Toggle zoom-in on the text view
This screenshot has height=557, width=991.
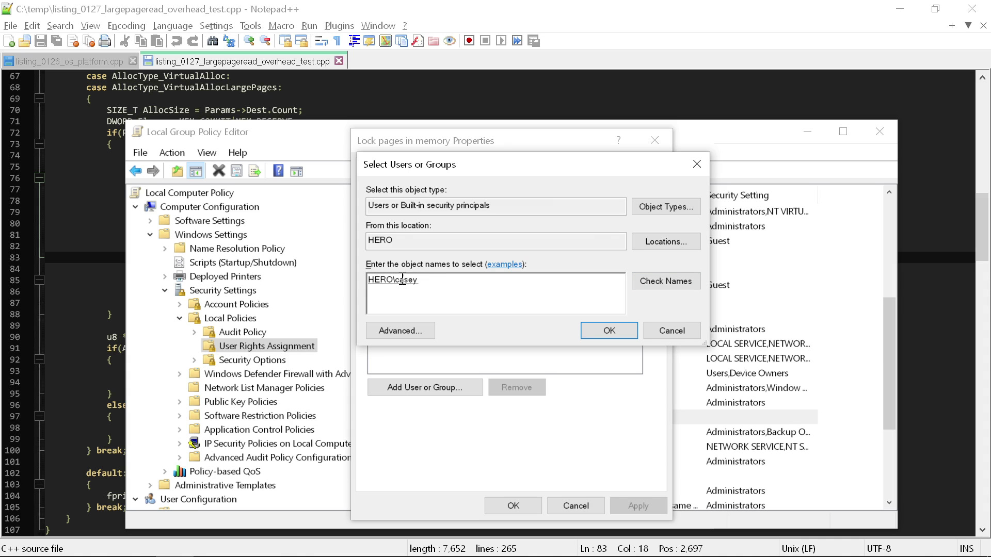pos(249,41)
